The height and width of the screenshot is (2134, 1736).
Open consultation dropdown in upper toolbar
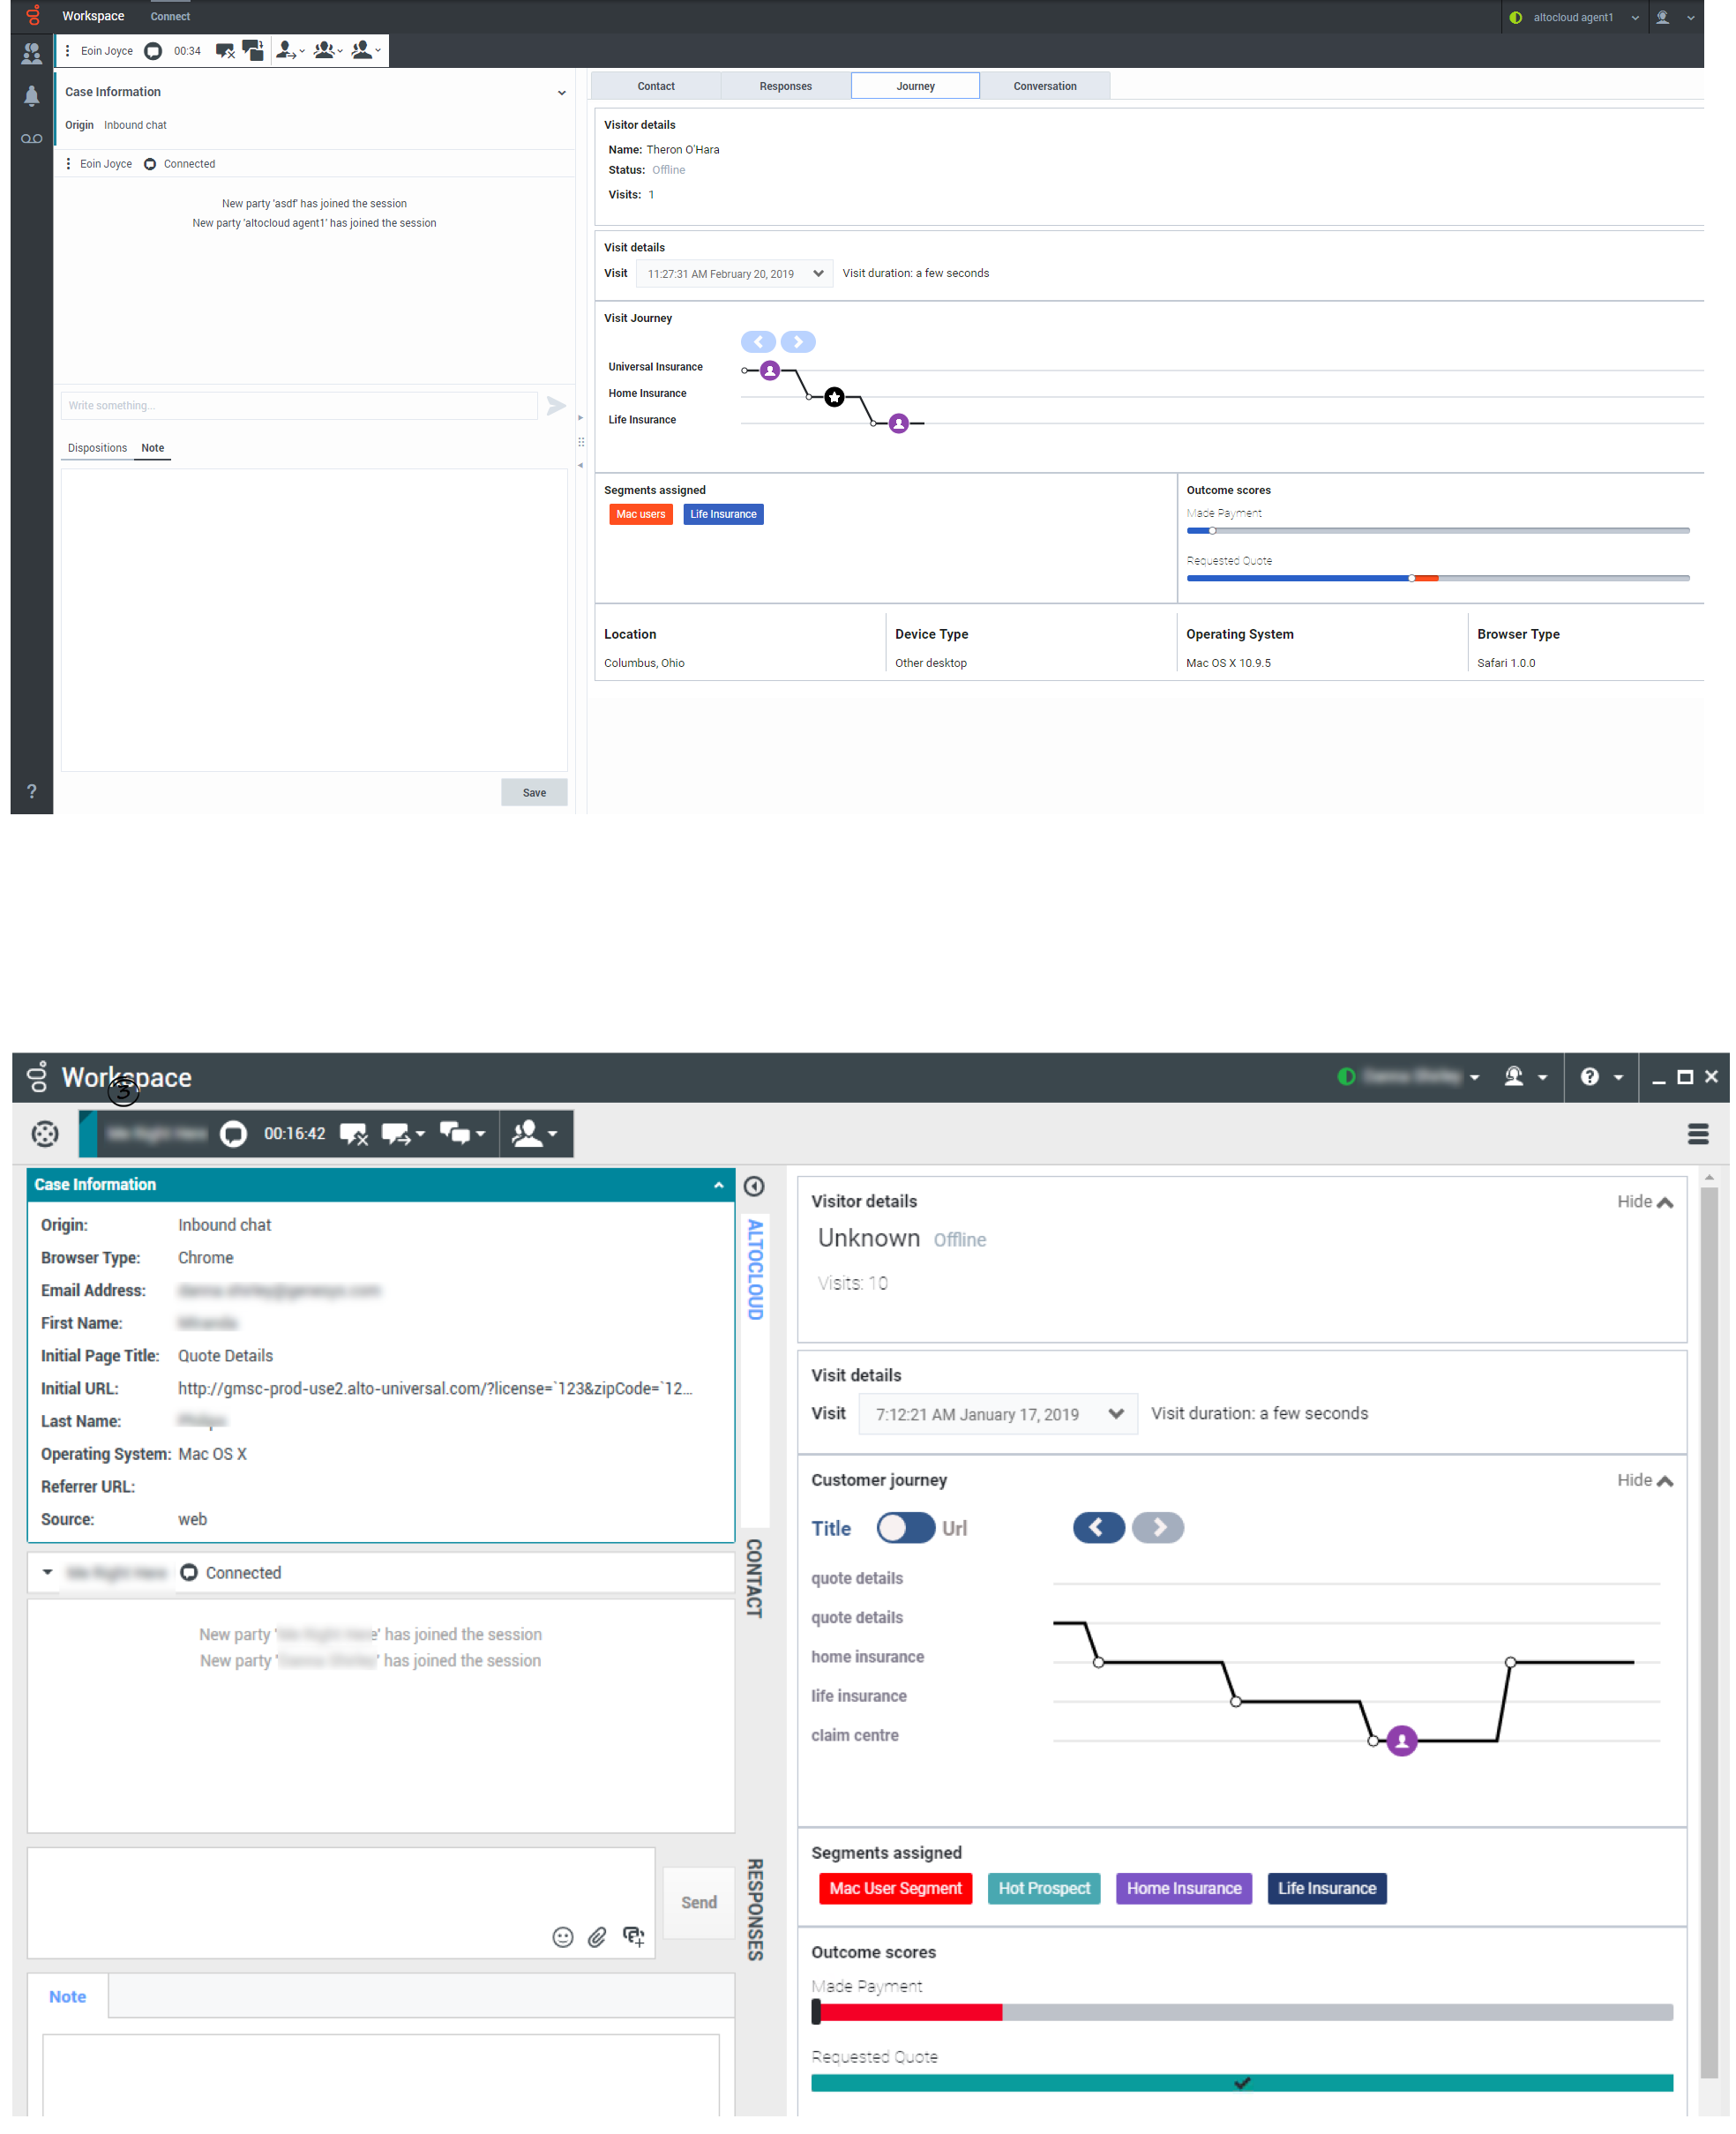click(366, 50)
